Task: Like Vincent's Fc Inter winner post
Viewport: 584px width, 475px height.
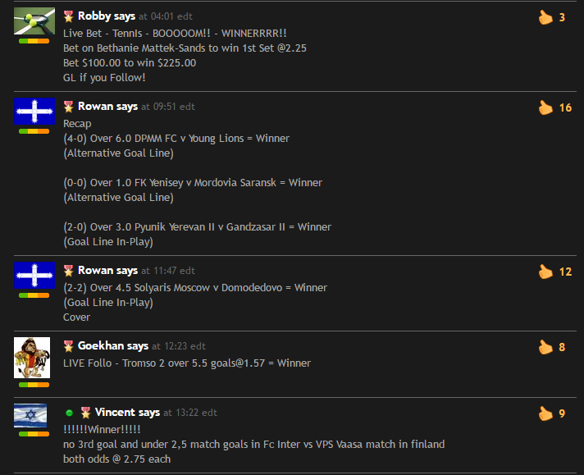Action: (x=545, y=413)
